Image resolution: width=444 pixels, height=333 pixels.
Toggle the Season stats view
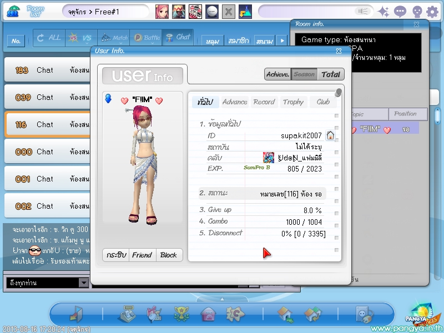(304, 74)
